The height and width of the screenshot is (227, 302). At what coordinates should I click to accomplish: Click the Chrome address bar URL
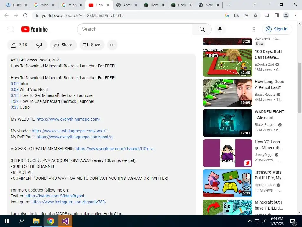(x=83, y=15)
